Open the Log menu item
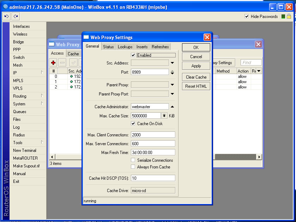 click(x=16, y=127)
